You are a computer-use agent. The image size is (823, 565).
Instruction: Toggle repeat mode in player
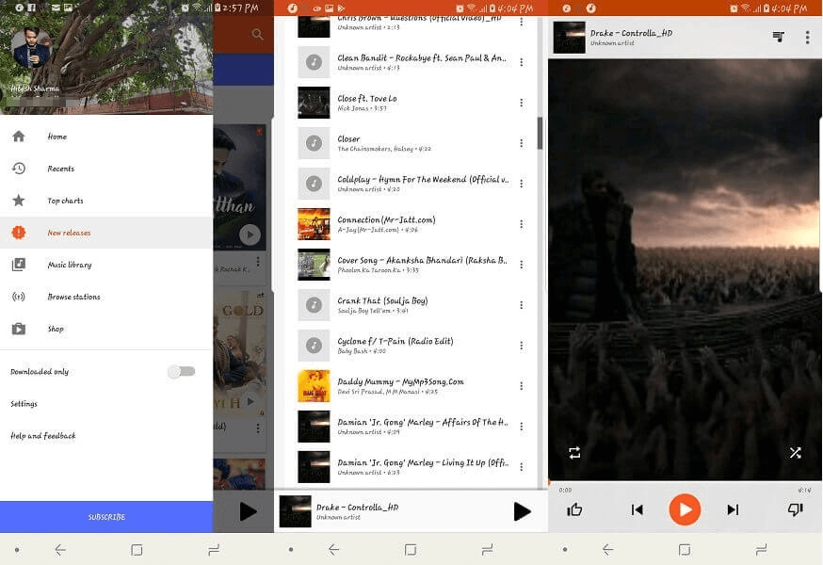point(574,452)
